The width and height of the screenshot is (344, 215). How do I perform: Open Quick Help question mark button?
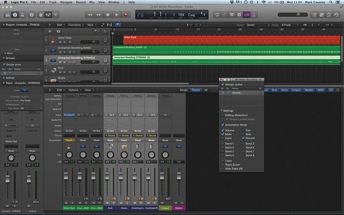[32, 15]
